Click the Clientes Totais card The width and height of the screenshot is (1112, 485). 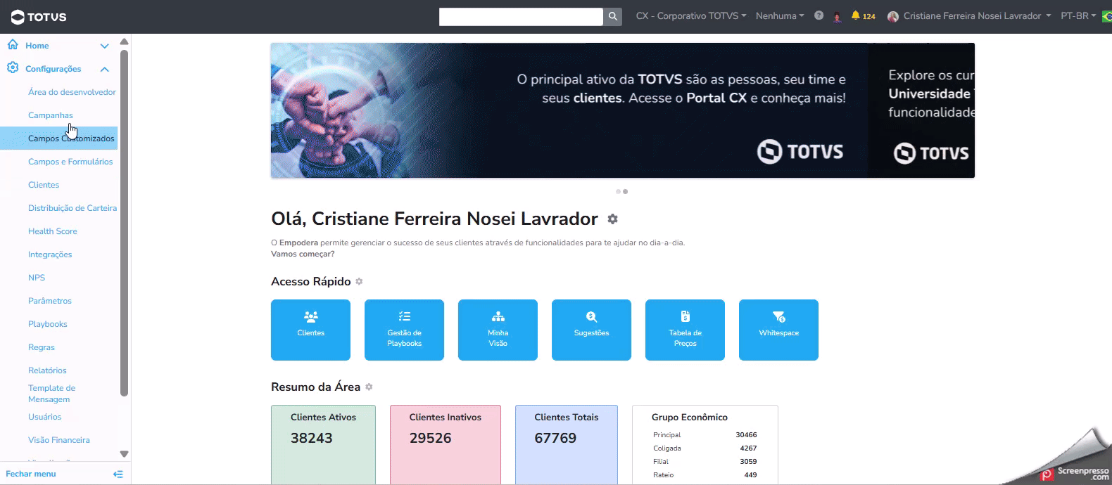567,444
